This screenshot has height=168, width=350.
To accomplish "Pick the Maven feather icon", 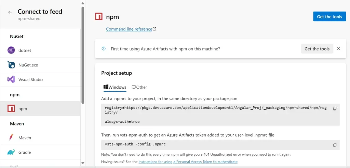I will coord(11,138).
